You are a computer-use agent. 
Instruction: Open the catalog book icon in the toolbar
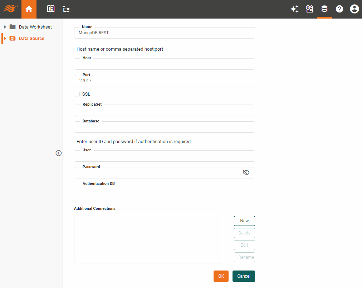pos(50,9)
